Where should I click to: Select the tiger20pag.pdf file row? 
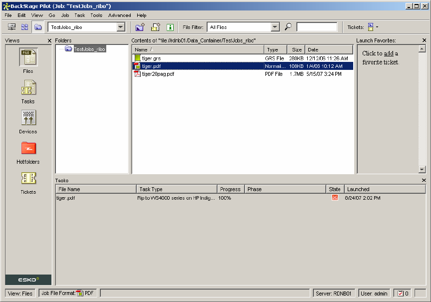click(x=243, y=74)
